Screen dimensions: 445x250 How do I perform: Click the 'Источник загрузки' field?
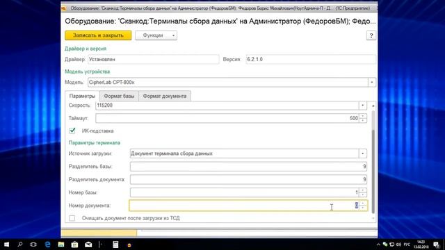tap(244, 153)
